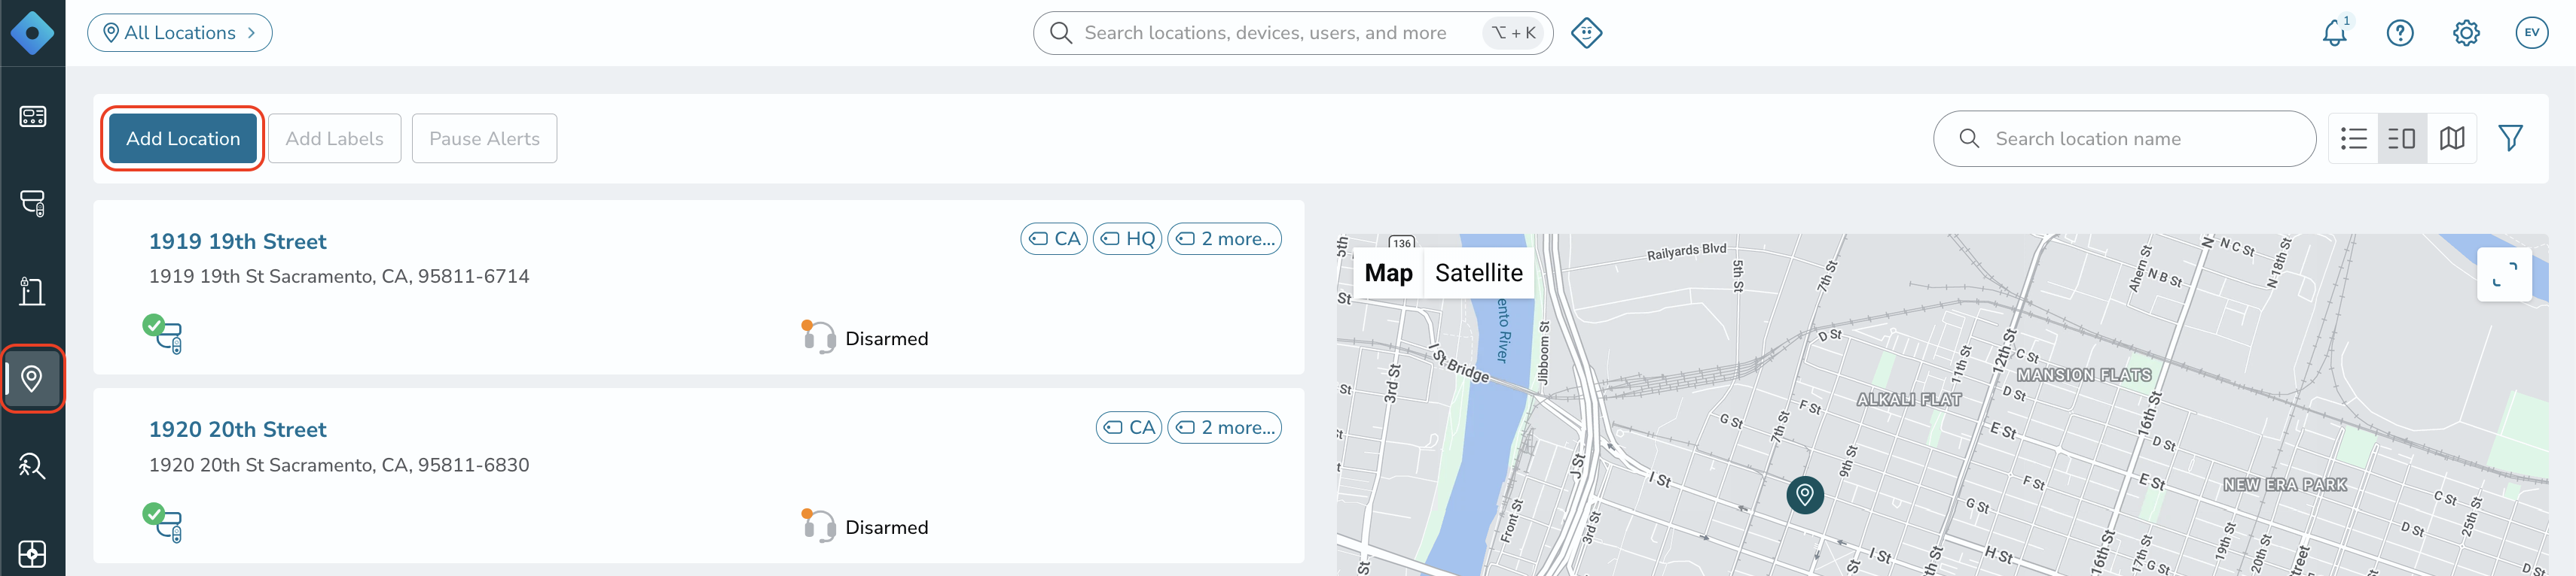
Task: Click the Add Location button
Action: [x=183, y=139]
